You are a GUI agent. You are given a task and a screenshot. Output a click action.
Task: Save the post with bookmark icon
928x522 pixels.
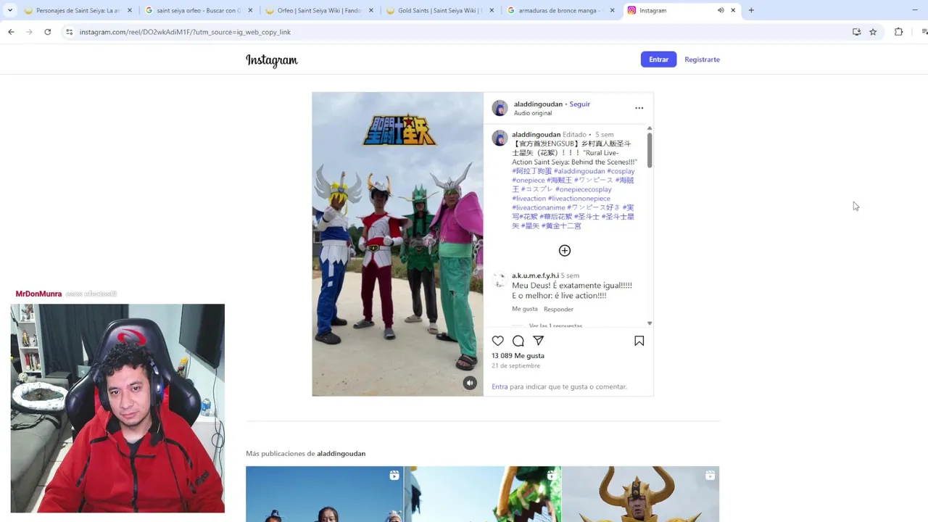pyautogui.click(x=639, y=341)
